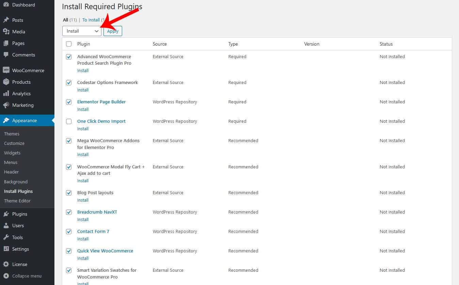
Task: Uncheck the Elementor Page Builder checkbox
Action: tap(69, 102)
